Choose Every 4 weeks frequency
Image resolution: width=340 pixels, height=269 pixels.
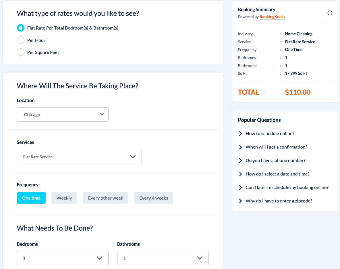(154, 198)
